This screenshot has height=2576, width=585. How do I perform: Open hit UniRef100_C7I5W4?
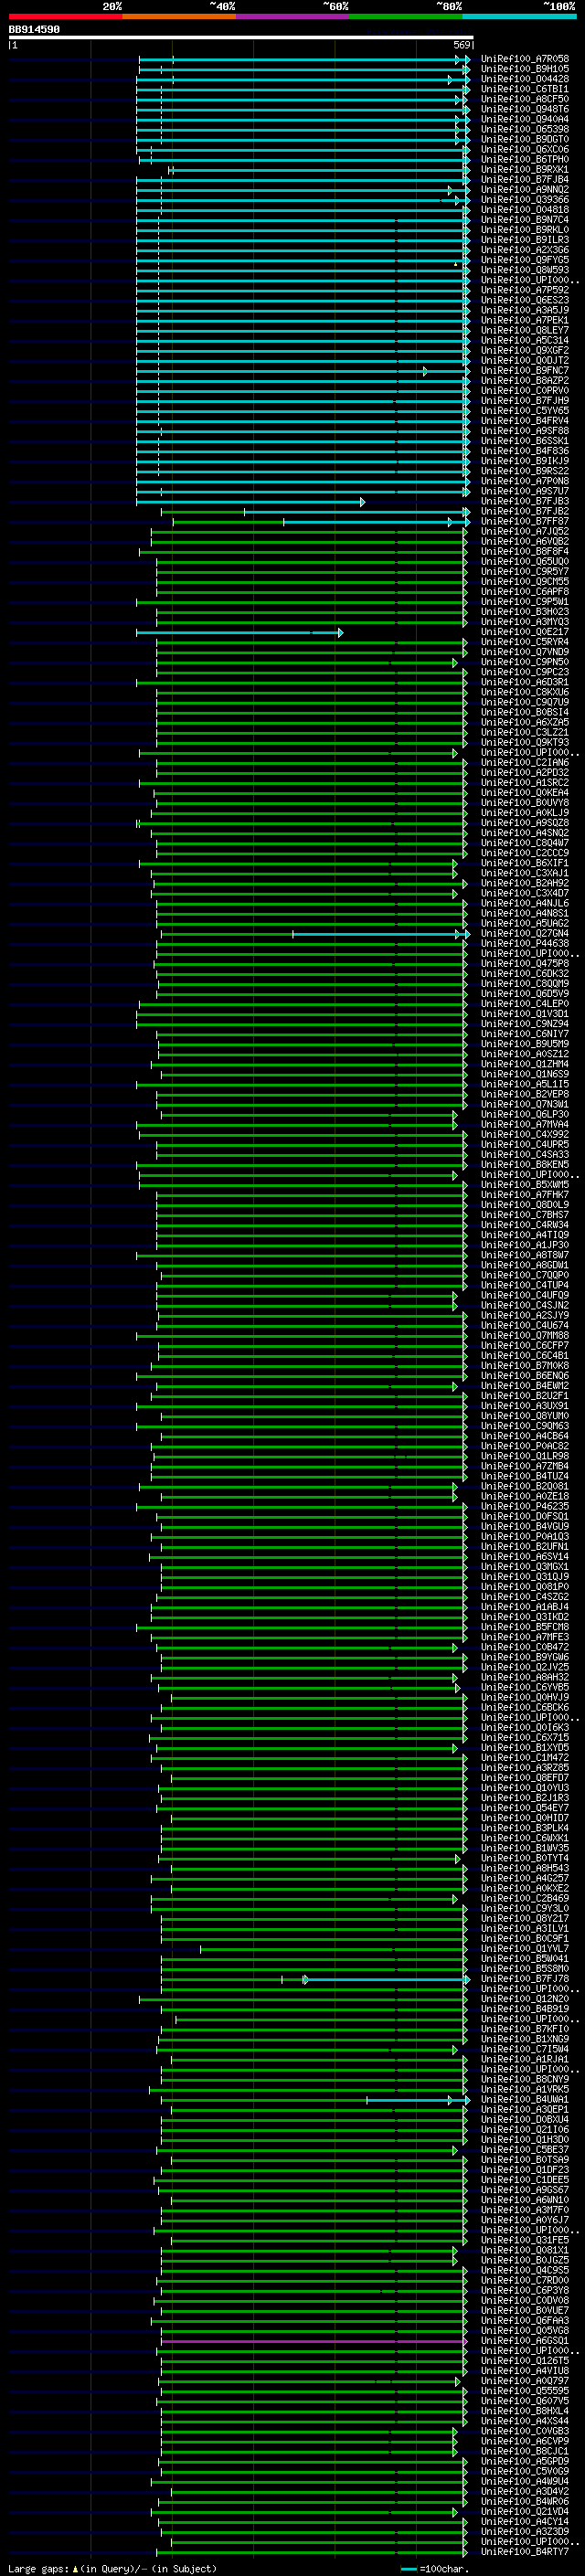click(x=525, y=2049)
